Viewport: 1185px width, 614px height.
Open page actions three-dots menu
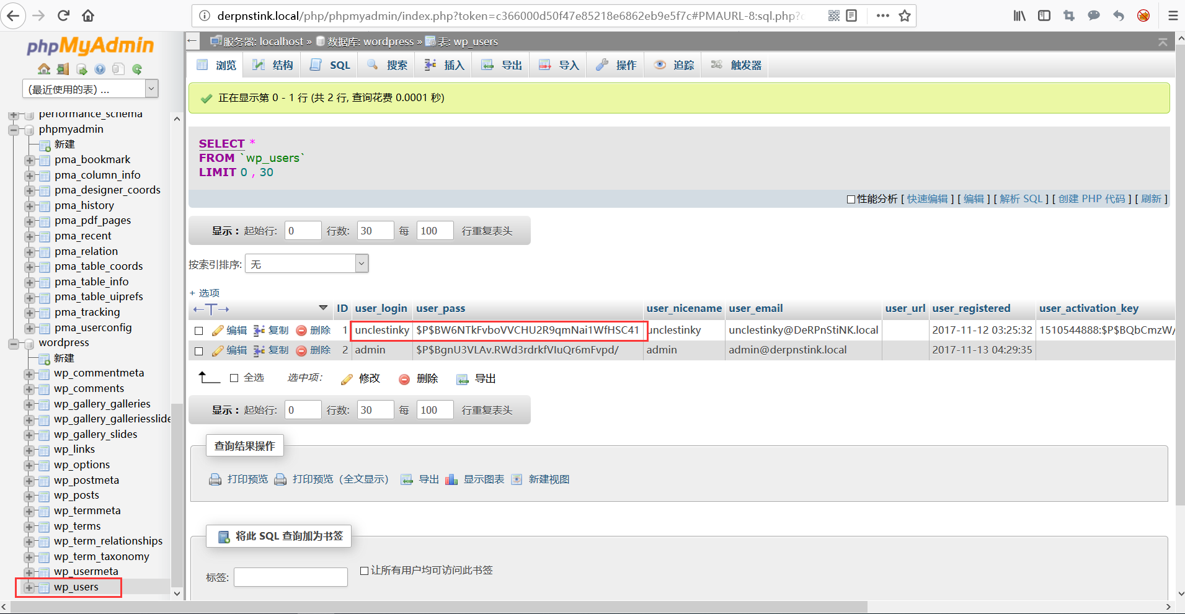883,16
